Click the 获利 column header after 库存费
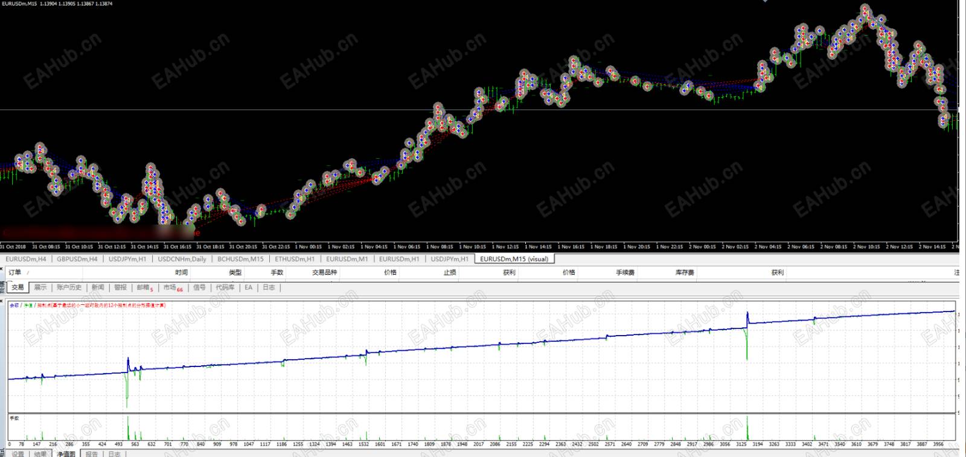The width and height of the screenshot is (966, 457). pyautogui.click(x=778, y=272)
